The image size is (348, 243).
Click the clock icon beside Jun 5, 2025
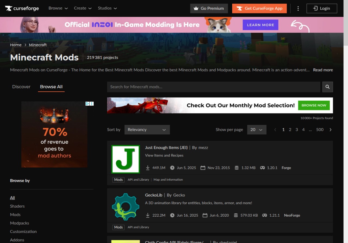pyautogui.click(x=172, y=168)
